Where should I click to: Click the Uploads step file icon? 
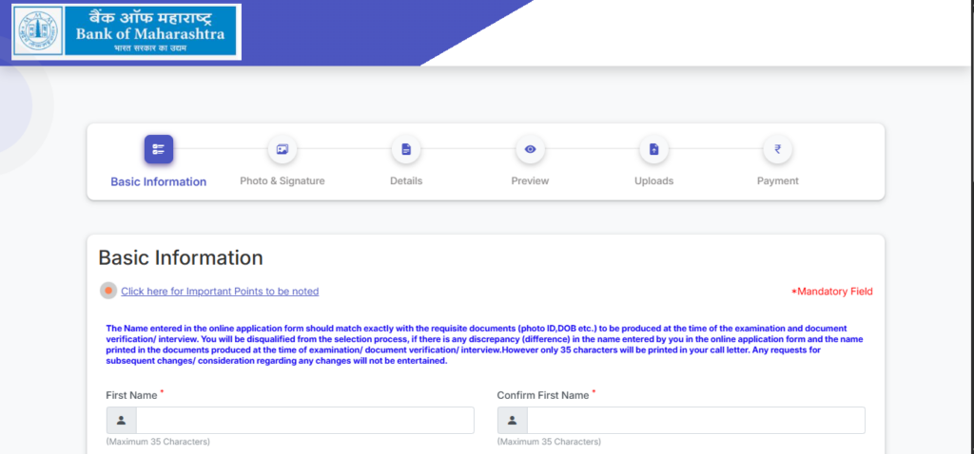coord(653,149)
